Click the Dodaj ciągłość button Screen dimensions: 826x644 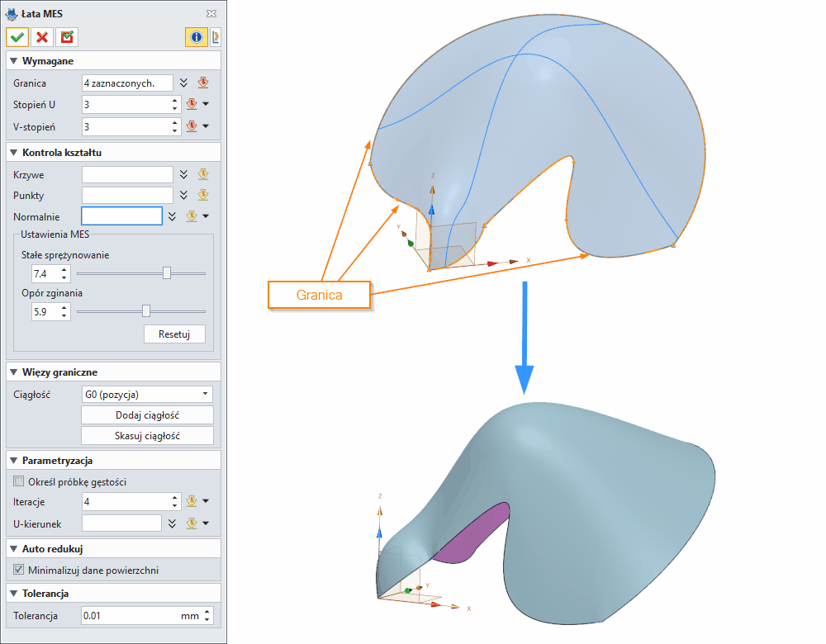pos(147,414)
